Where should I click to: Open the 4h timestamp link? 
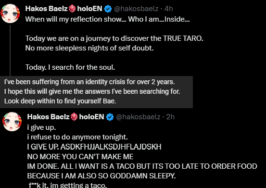click(x=169, y=9)
